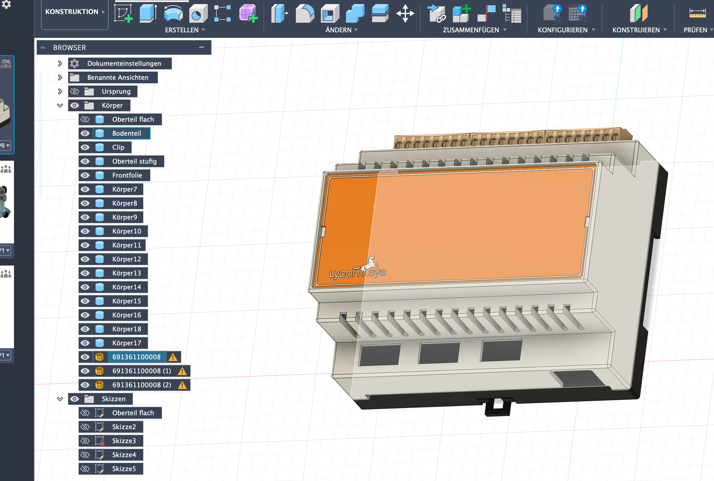
Task: Select the Extrude tool icon
Action: 148,13
